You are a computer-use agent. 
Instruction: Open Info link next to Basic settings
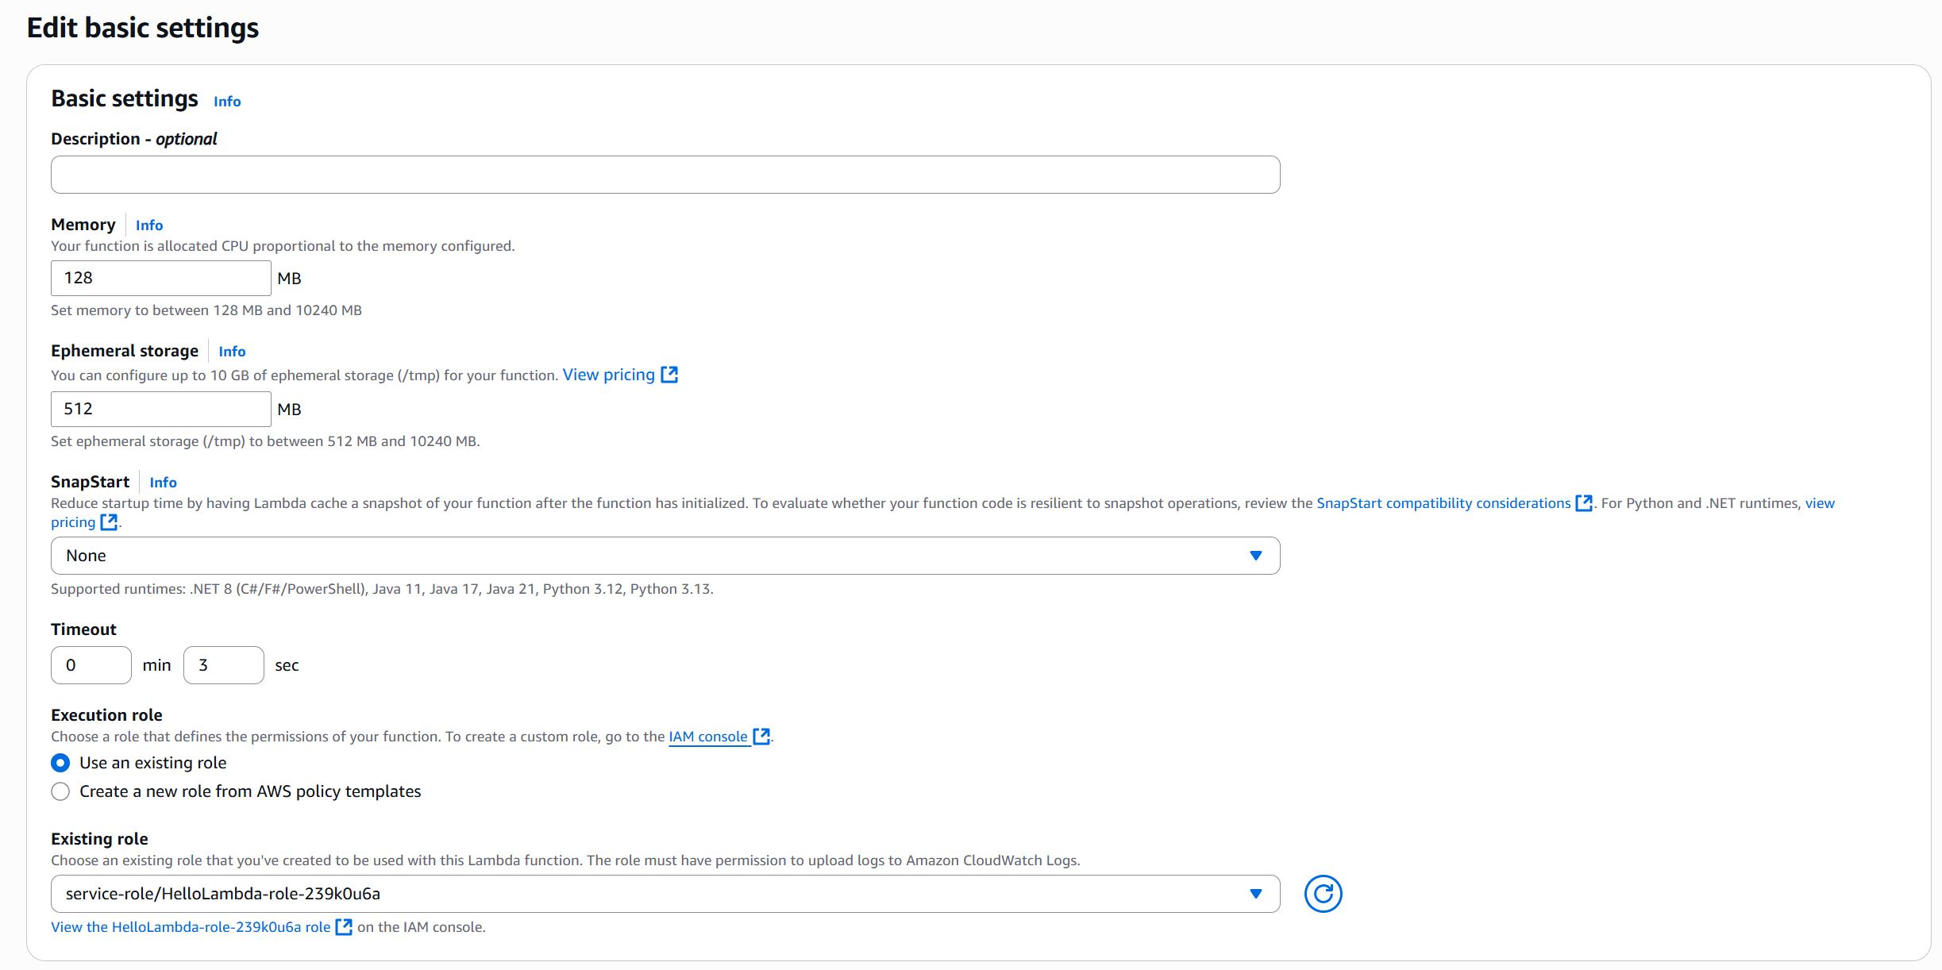[x=227, y=102]
